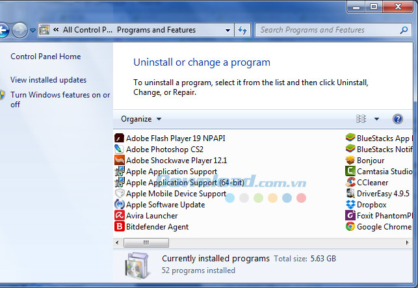Image resolution: width=418 pixels, height=288 pixels.
Task: Click the Control Panel Home link
Action: point(46,57)
